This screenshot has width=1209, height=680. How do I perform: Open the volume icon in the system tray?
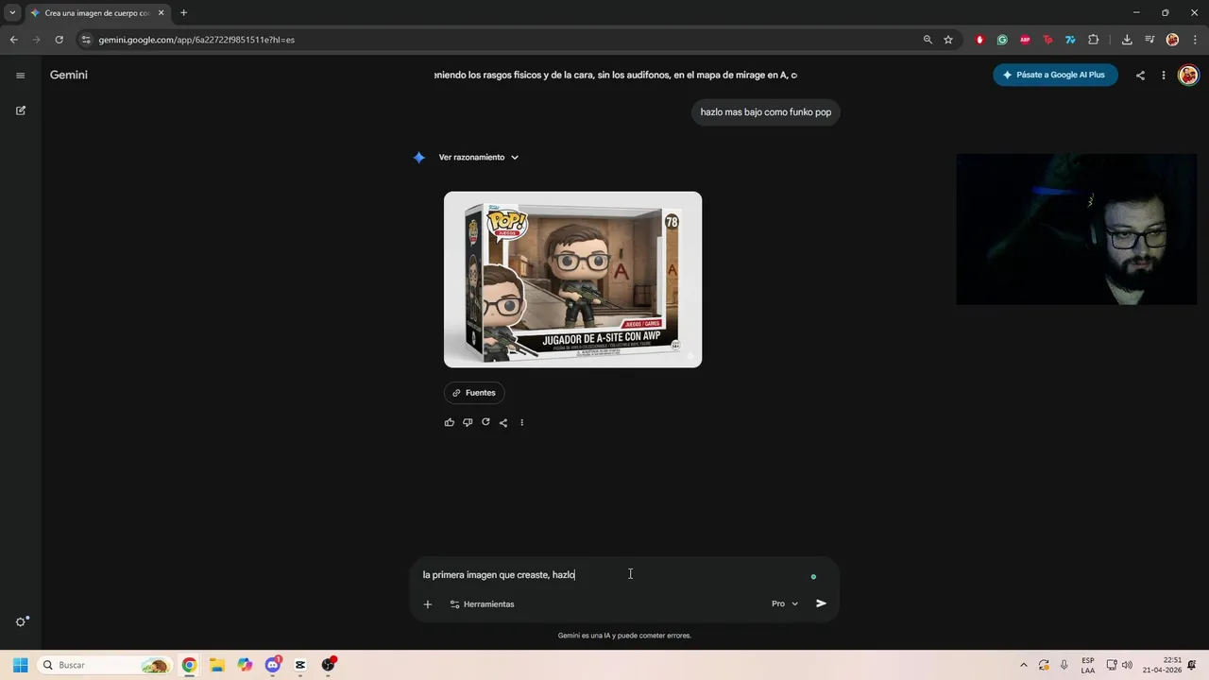tap(1127, 665)
